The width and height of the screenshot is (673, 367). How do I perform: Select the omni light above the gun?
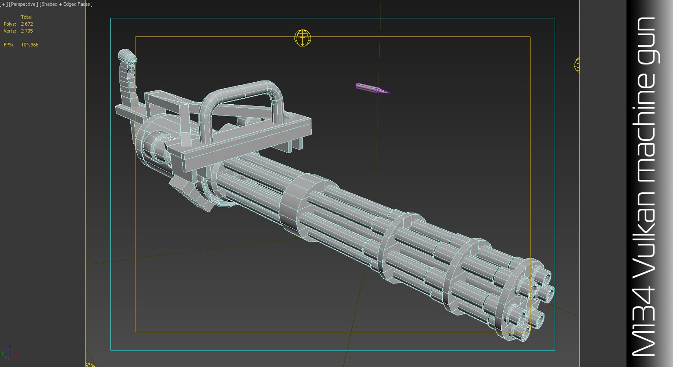tap(302, 38)
